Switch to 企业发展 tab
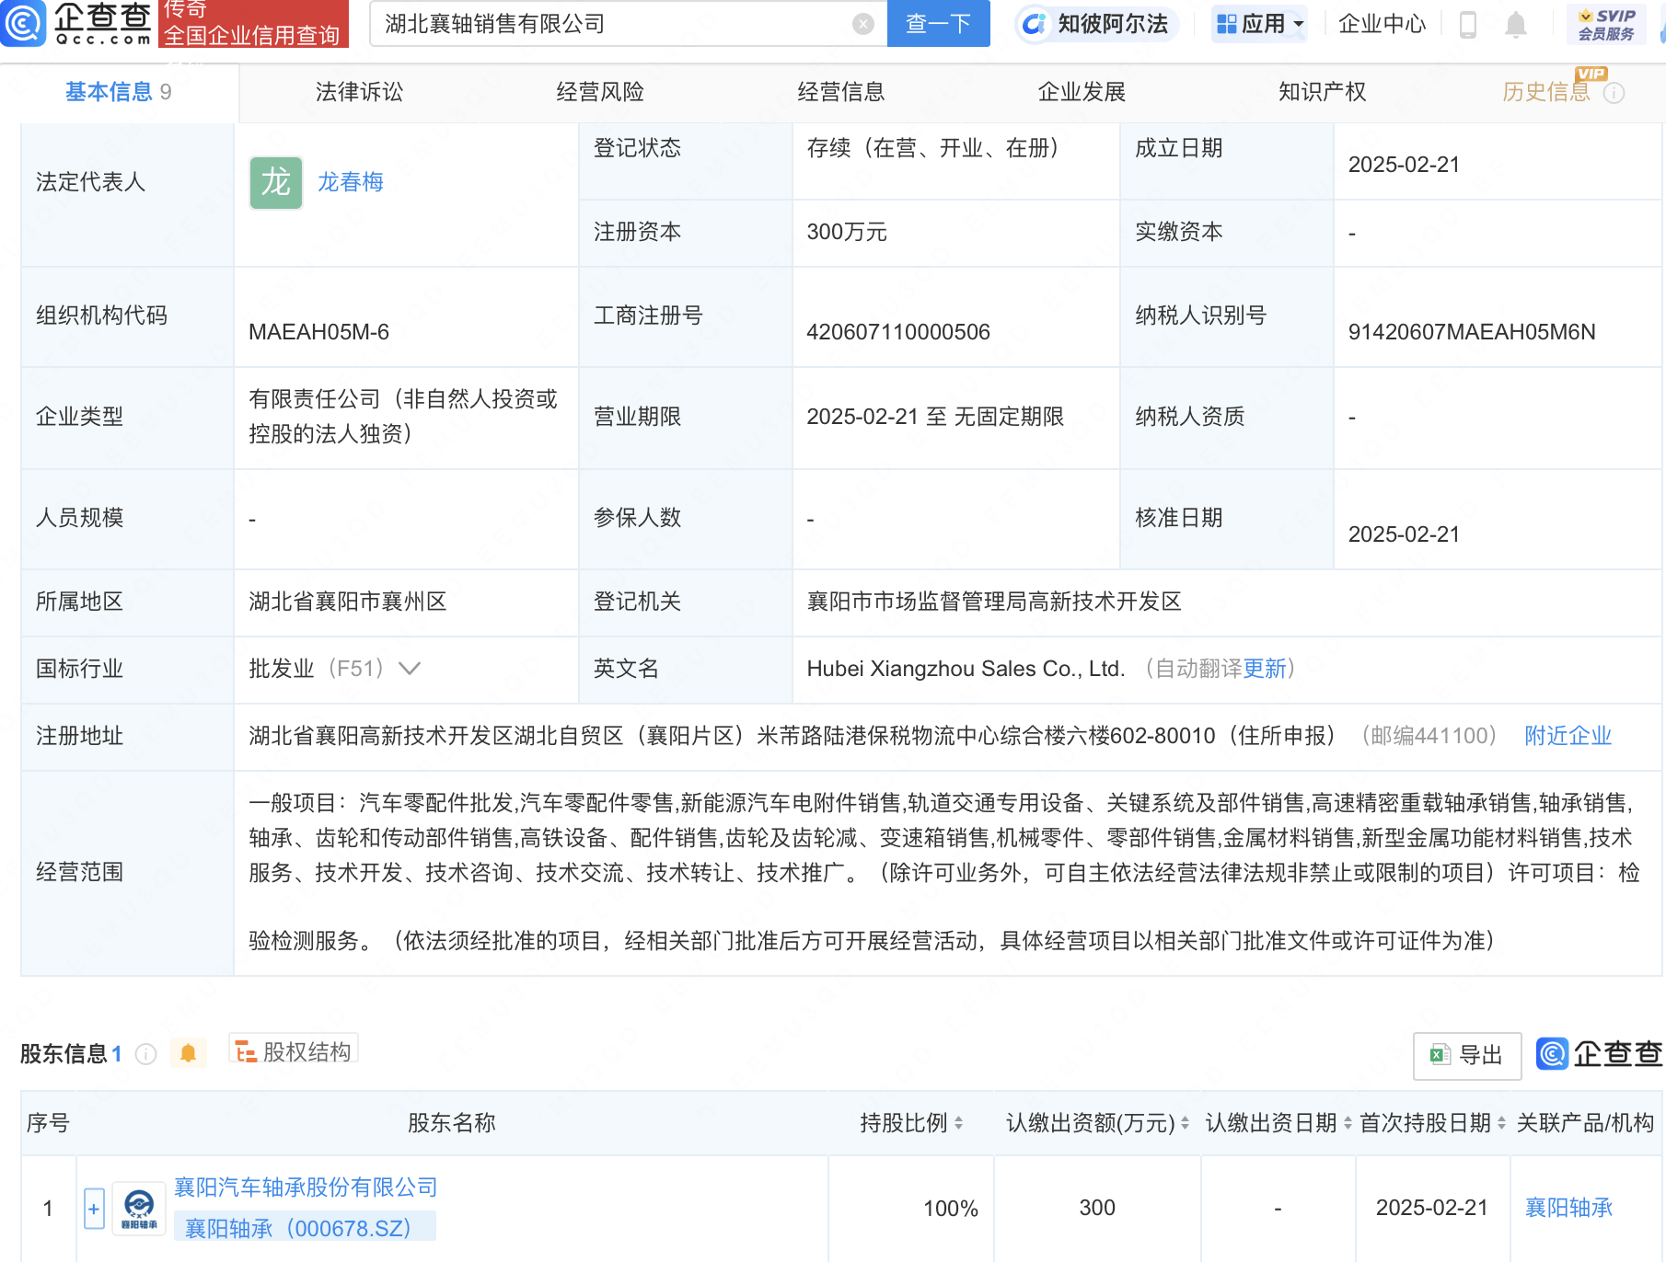This screenshot has width=1666, height=1262. [x=1082, y=92]
